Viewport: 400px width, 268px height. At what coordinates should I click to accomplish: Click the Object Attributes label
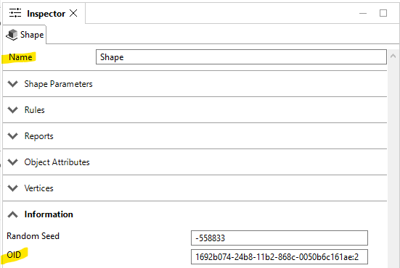[x=57, y=162]
